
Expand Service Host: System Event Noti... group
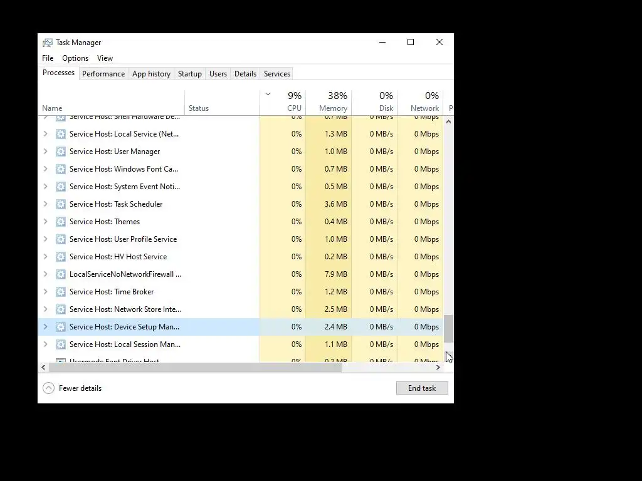[x=45, y=187]
